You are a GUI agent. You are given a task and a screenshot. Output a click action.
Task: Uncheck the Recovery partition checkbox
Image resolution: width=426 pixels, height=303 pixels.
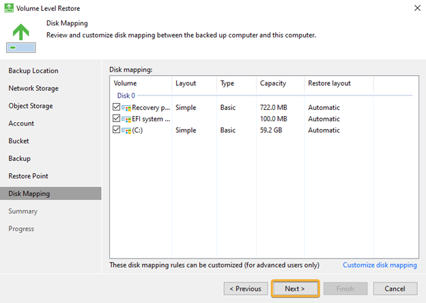116,107
